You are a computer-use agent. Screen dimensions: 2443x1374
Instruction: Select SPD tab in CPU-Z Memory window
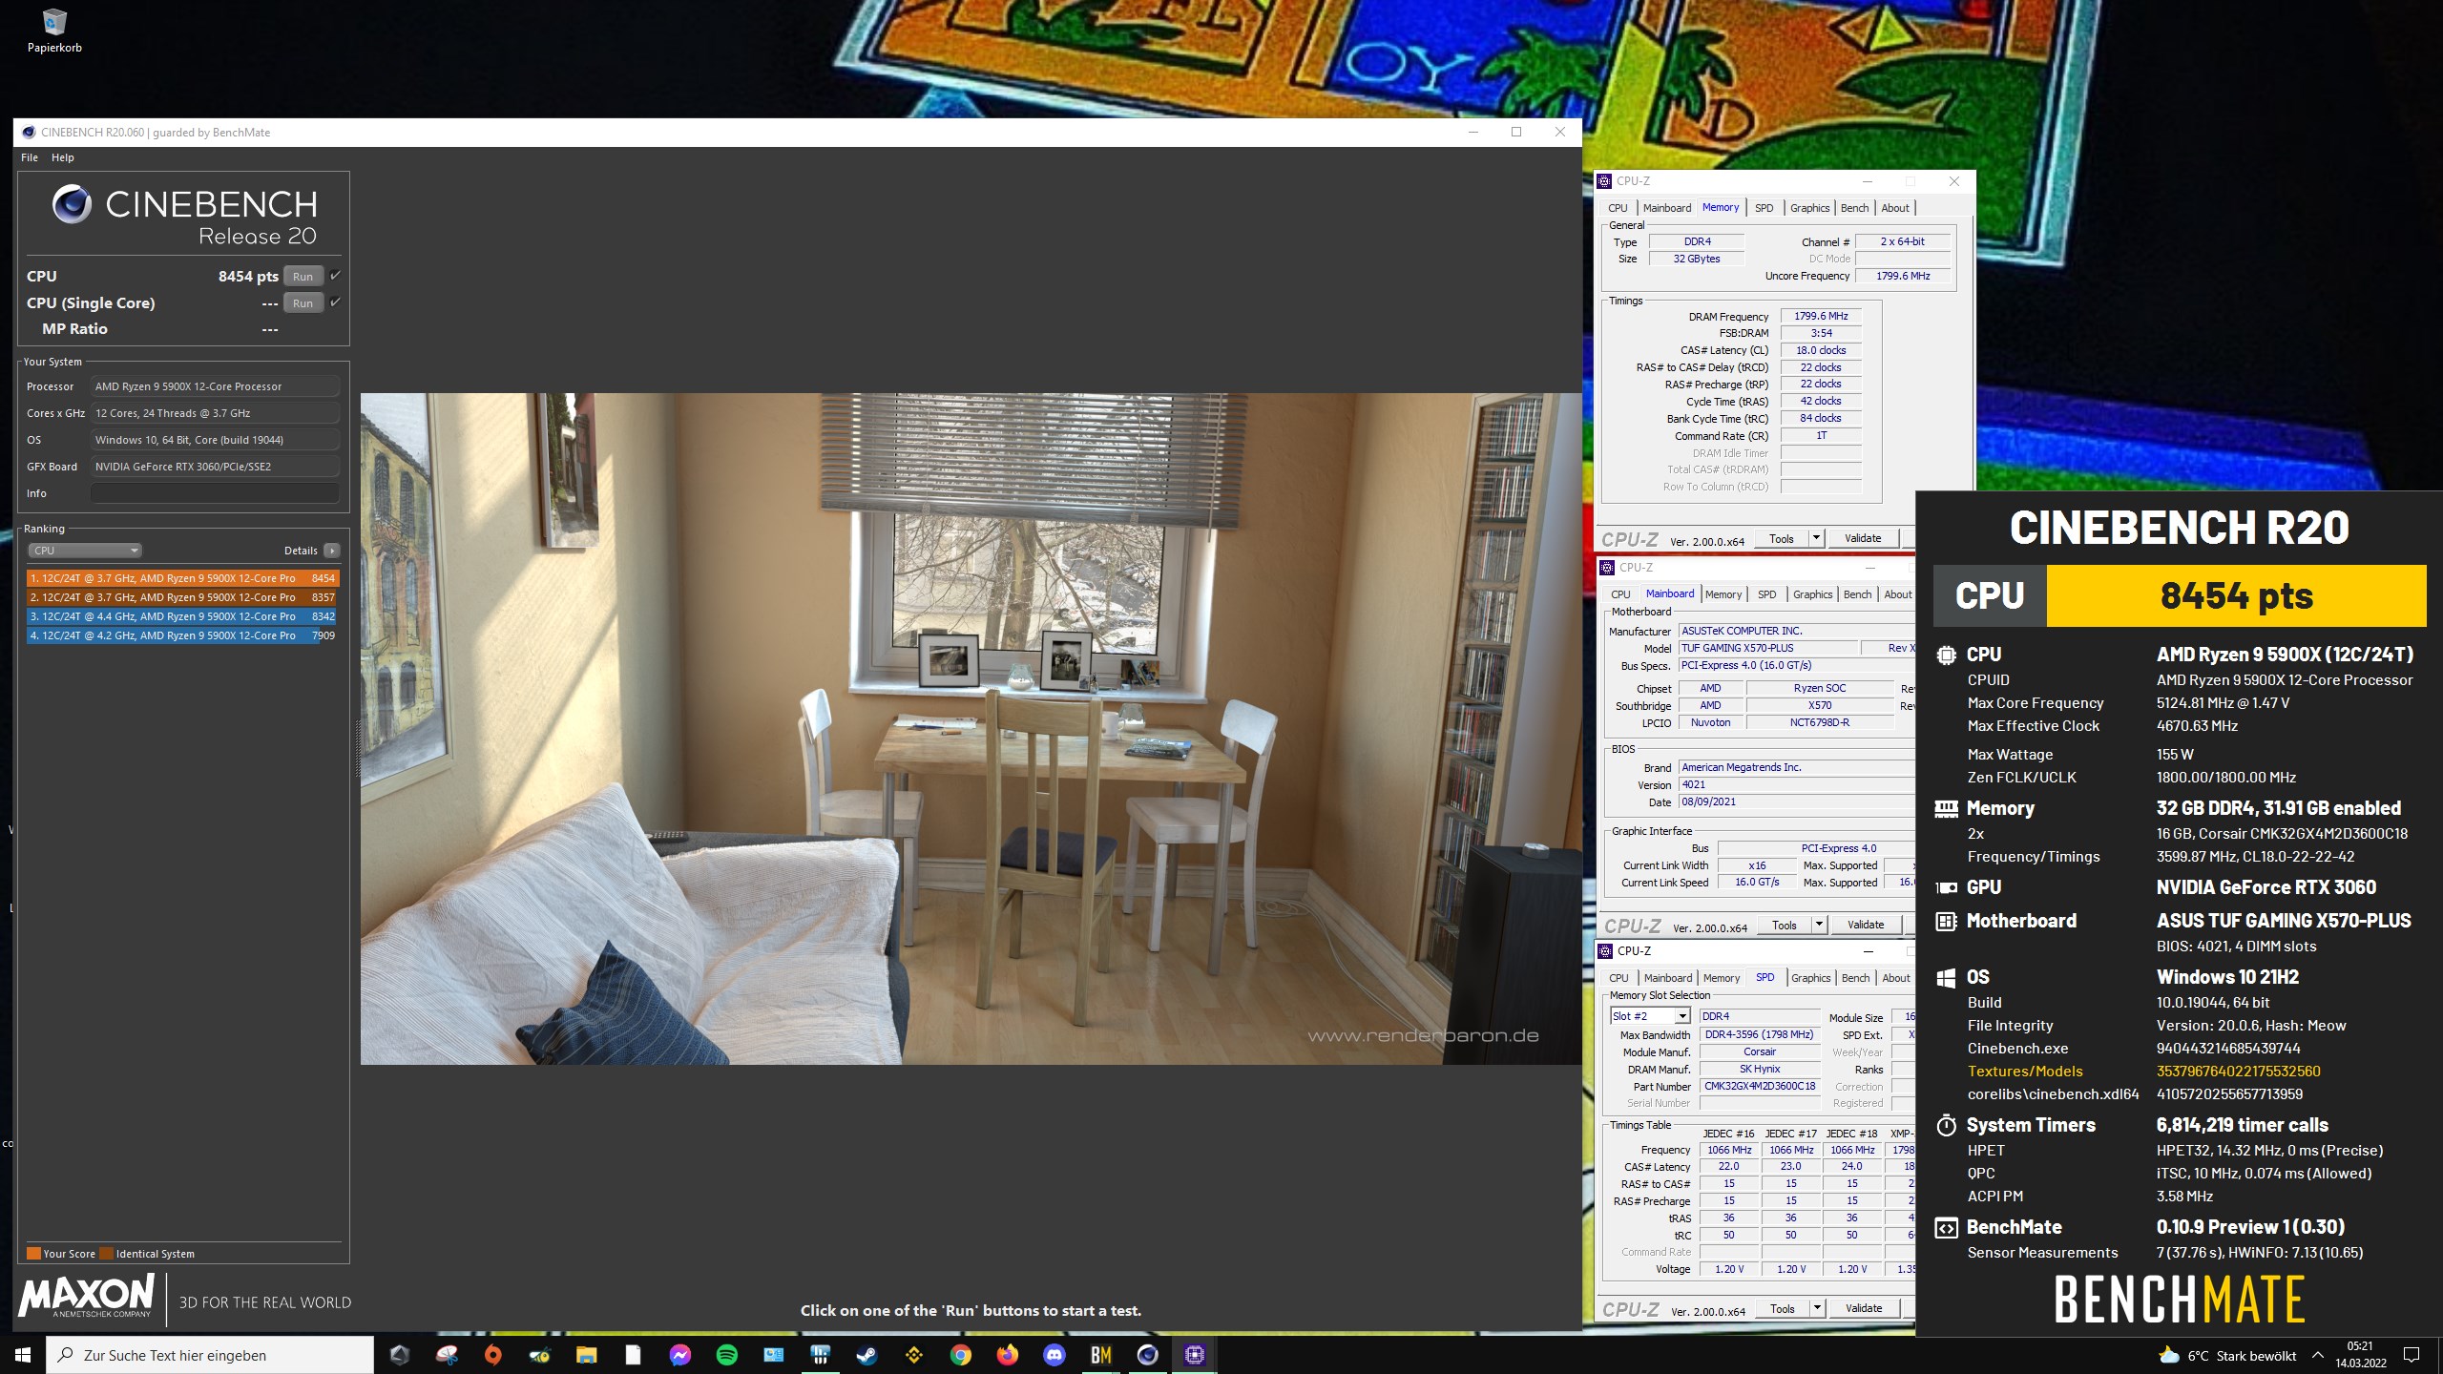click(1764, 208)
